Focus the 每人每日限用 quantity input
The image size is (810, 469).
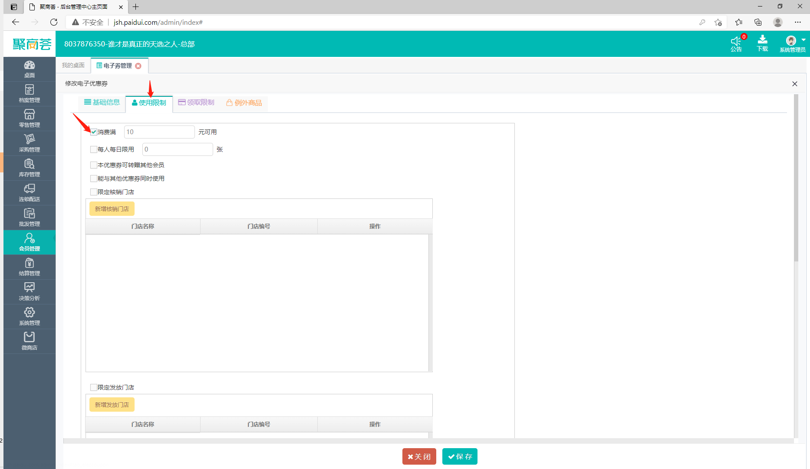tap(178, 149)
